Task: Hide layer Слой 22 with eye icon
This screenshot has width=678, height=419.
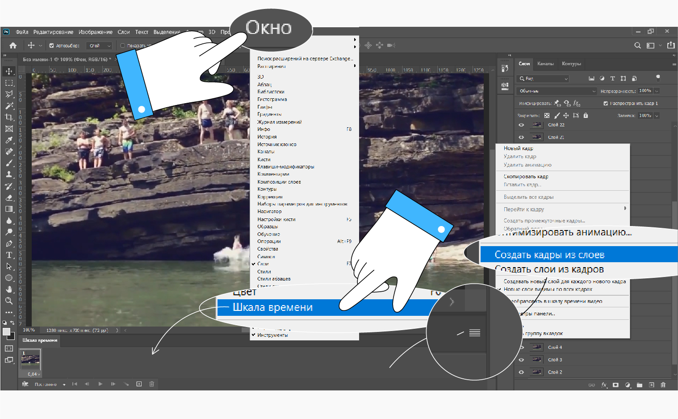Action: point(521,125)
